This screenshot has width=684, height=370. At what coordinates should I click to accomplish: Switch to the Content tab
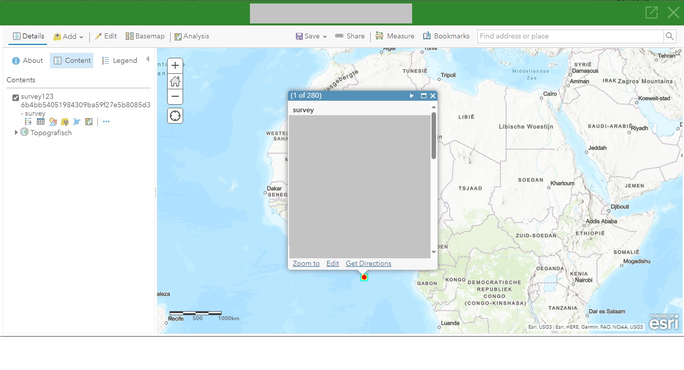(71, 60)
